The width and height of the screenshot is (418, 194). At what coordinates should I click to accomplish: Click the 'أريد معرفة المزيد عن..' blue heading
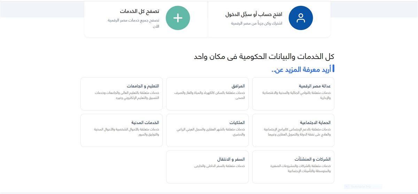(x=303, y=69)
